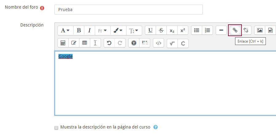The width and height of the screenshot is (276, 135).
Task: Insert a horizontal rule line
Action: (x=221, y=30)
